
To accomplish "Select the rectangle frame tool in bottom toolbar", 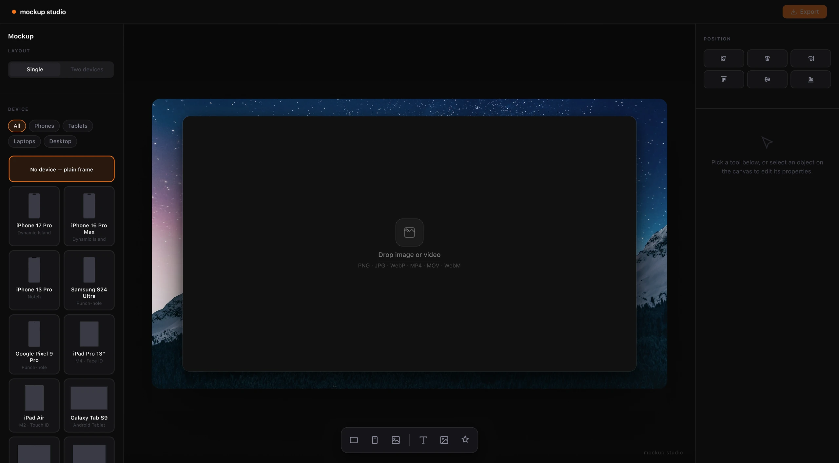I will [x=354, y=440].
